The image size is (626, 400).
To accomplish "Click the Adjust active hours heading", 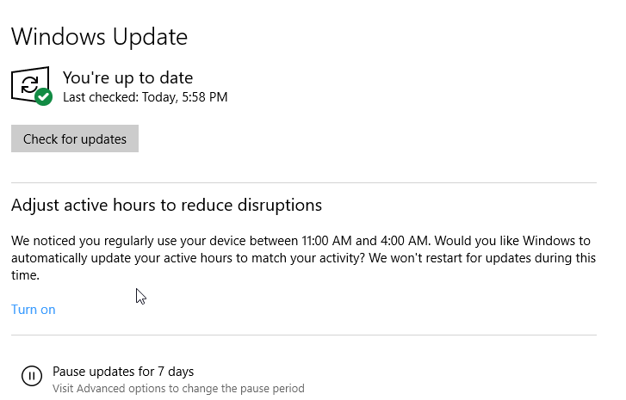I will (166, 206).
